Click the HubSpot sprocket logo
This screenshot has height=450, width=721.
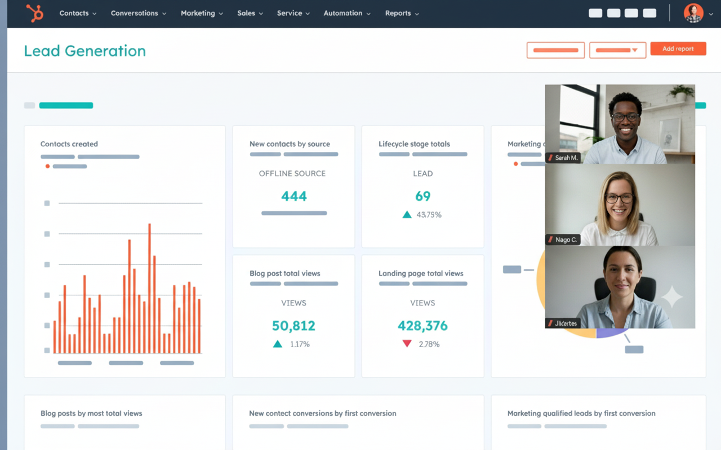coord(35,13)
